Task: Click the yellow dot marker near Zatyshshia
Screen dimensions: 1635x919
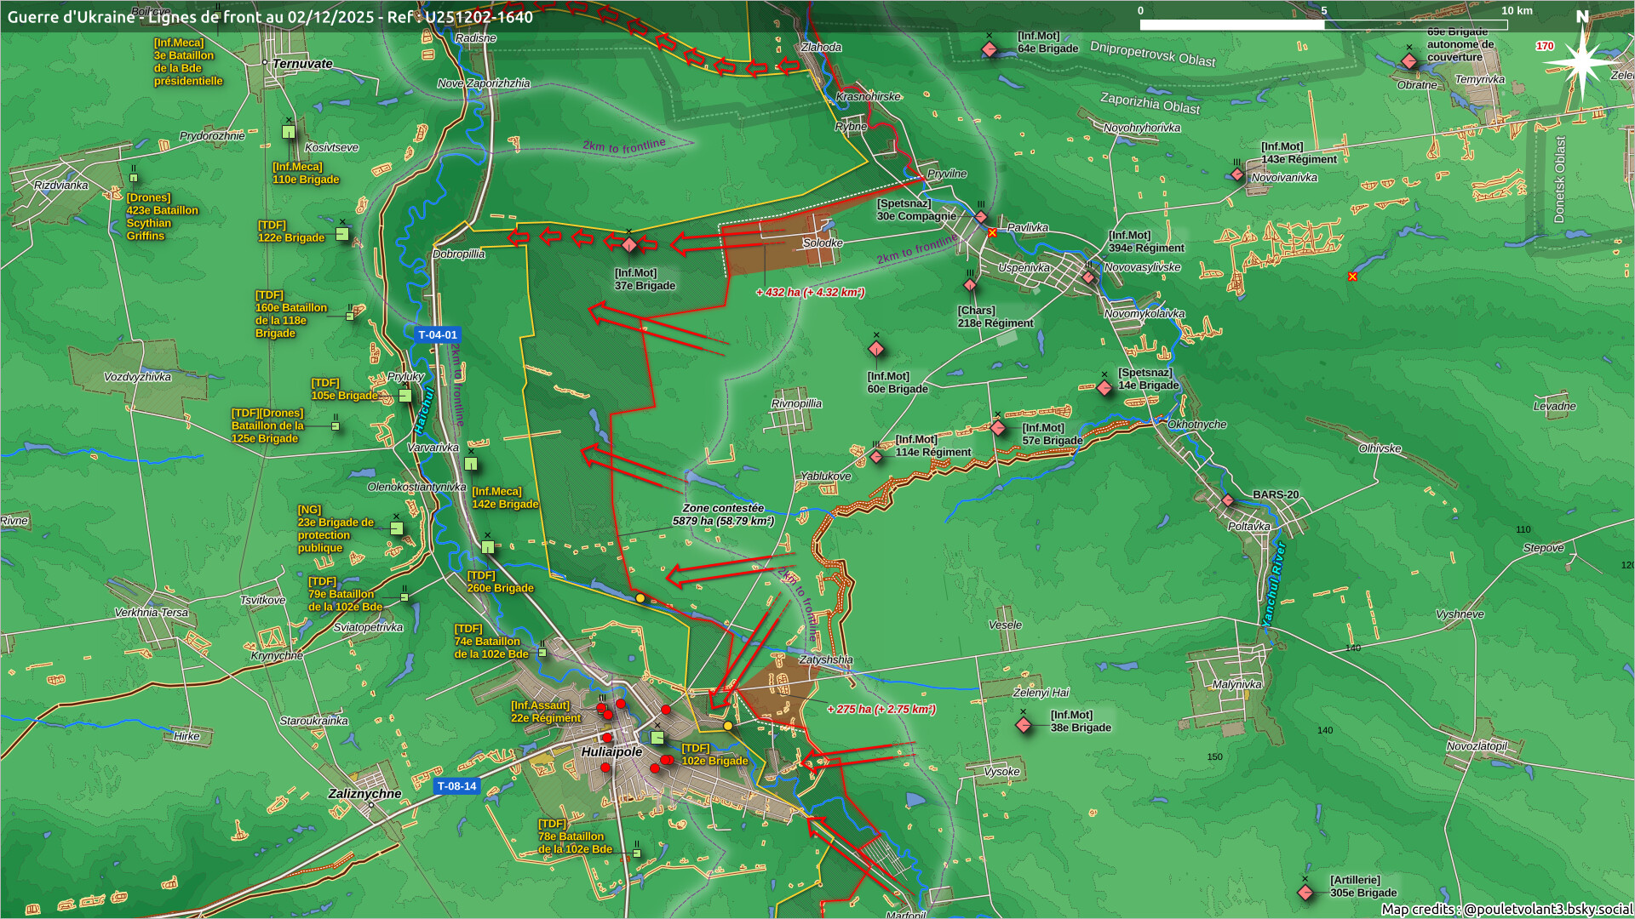Action: (x=728, y=726)
